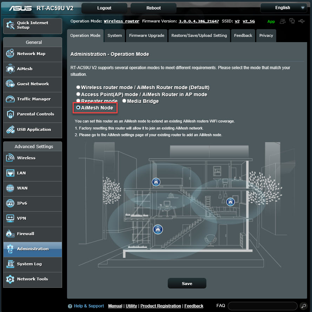Click the ASUS logo
312x312 pixels.
pos(20,8)
